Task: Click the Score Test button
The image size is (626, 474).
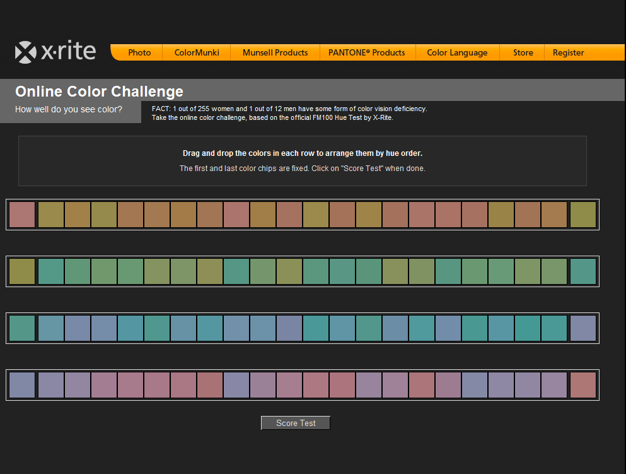Action: click(x=296, y=423)
